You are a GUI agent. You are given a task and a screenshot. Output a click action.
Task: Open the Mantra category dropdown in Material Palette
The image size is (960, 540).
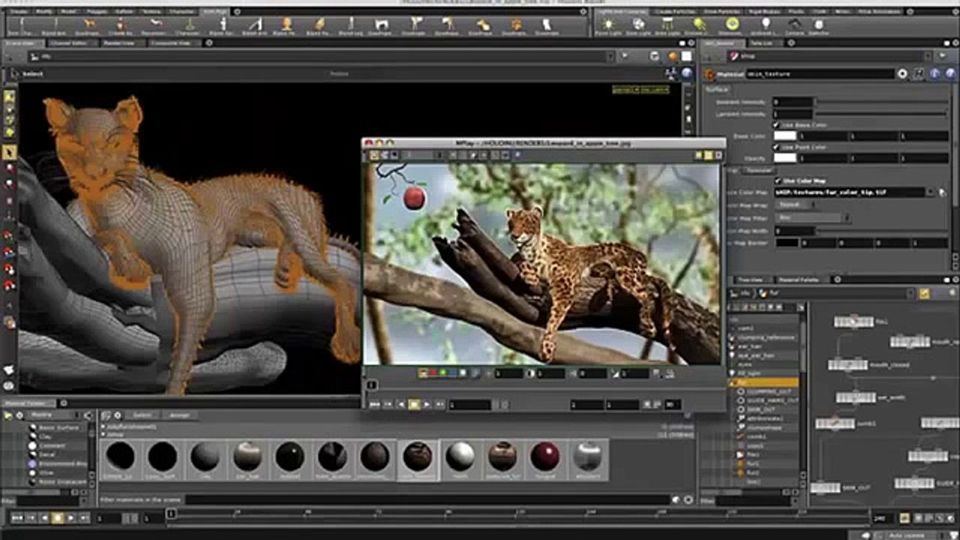pyautogui.click(x=54, y=415)
